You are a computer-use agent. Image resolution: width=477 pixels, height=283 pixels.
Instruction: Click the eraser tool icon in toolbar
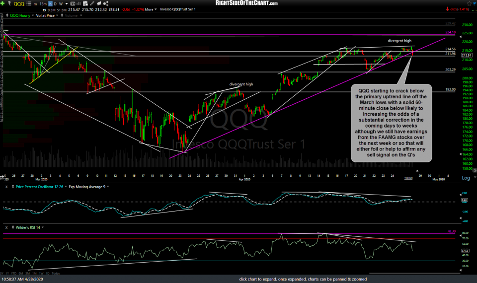[x=99, y=3]
